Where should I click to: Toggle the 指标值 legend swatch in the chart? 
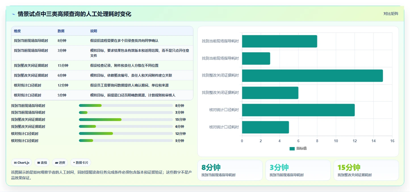pos(292,148)
